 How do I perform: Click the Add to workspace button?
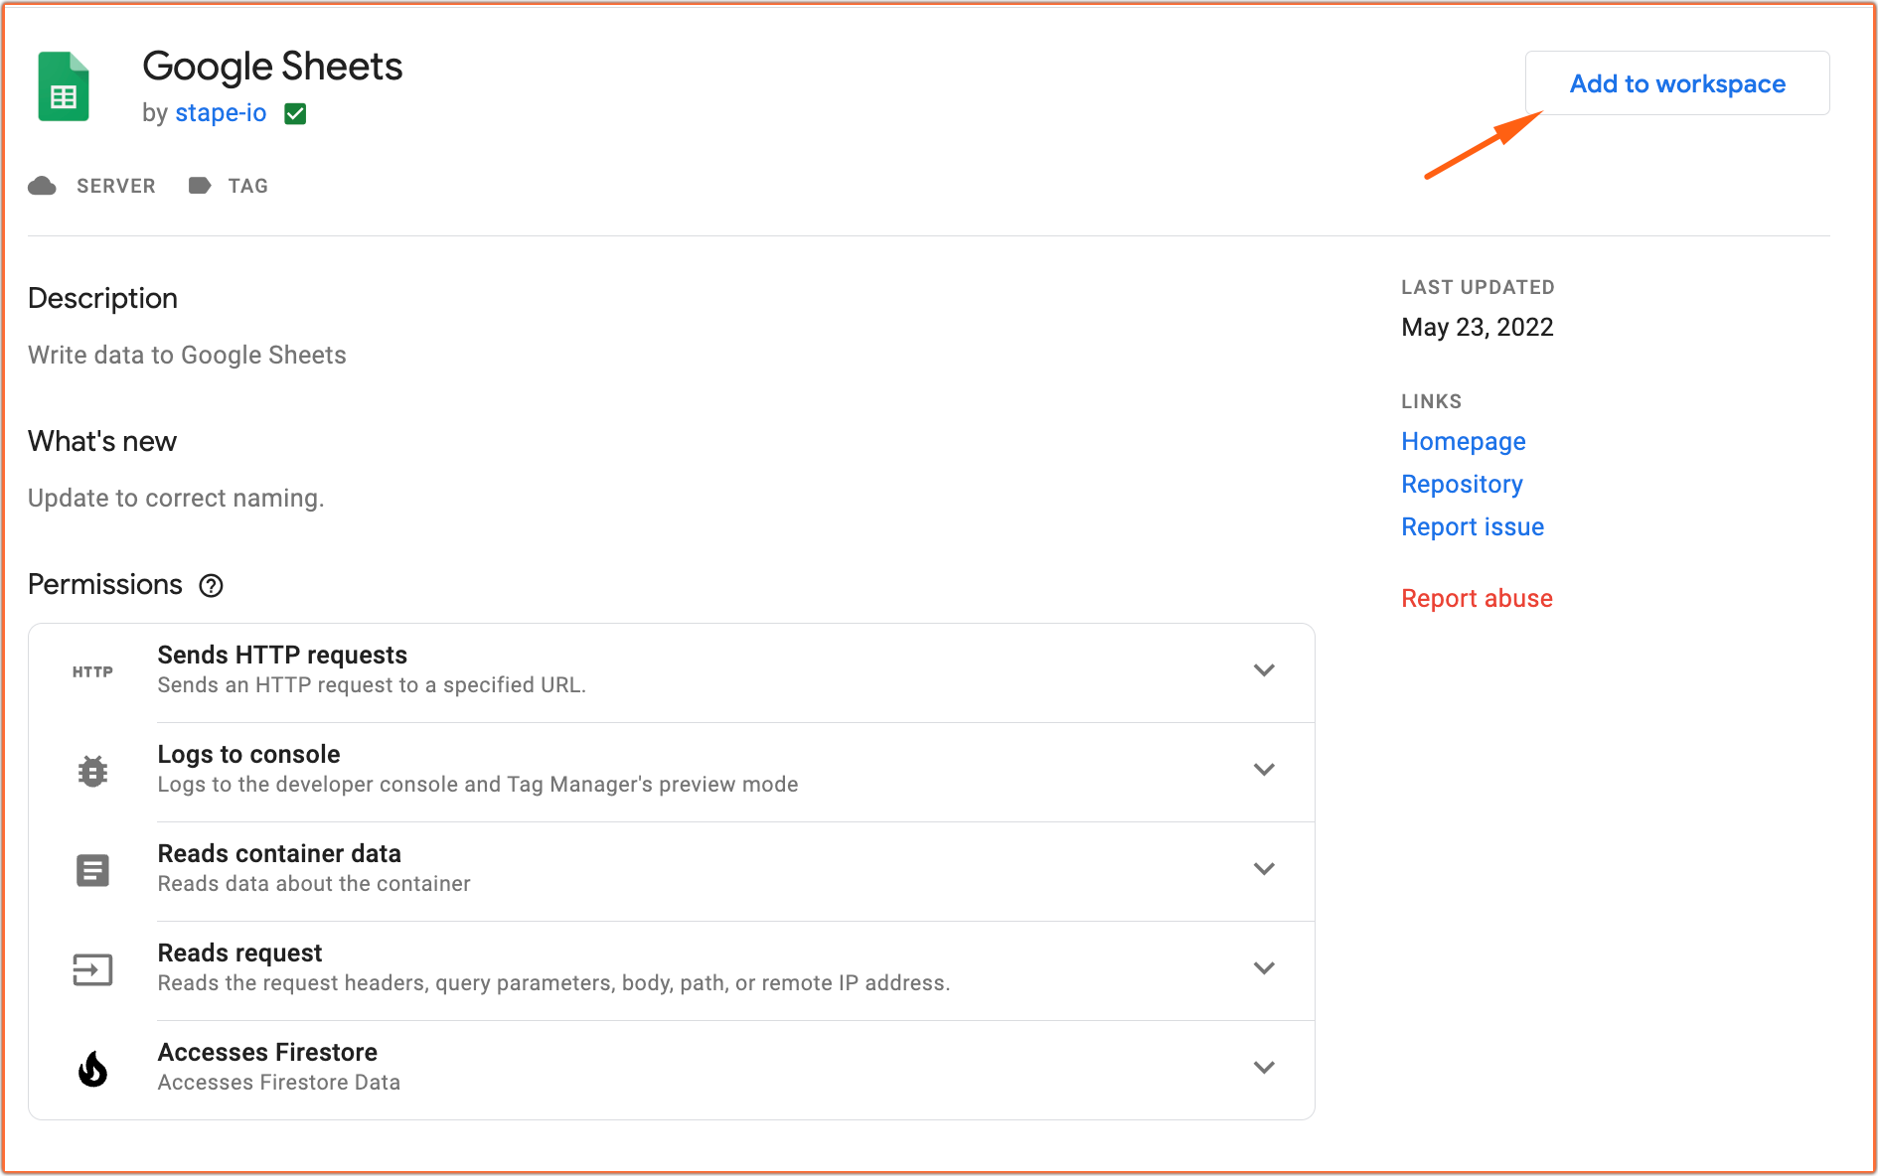(1677, 83)
